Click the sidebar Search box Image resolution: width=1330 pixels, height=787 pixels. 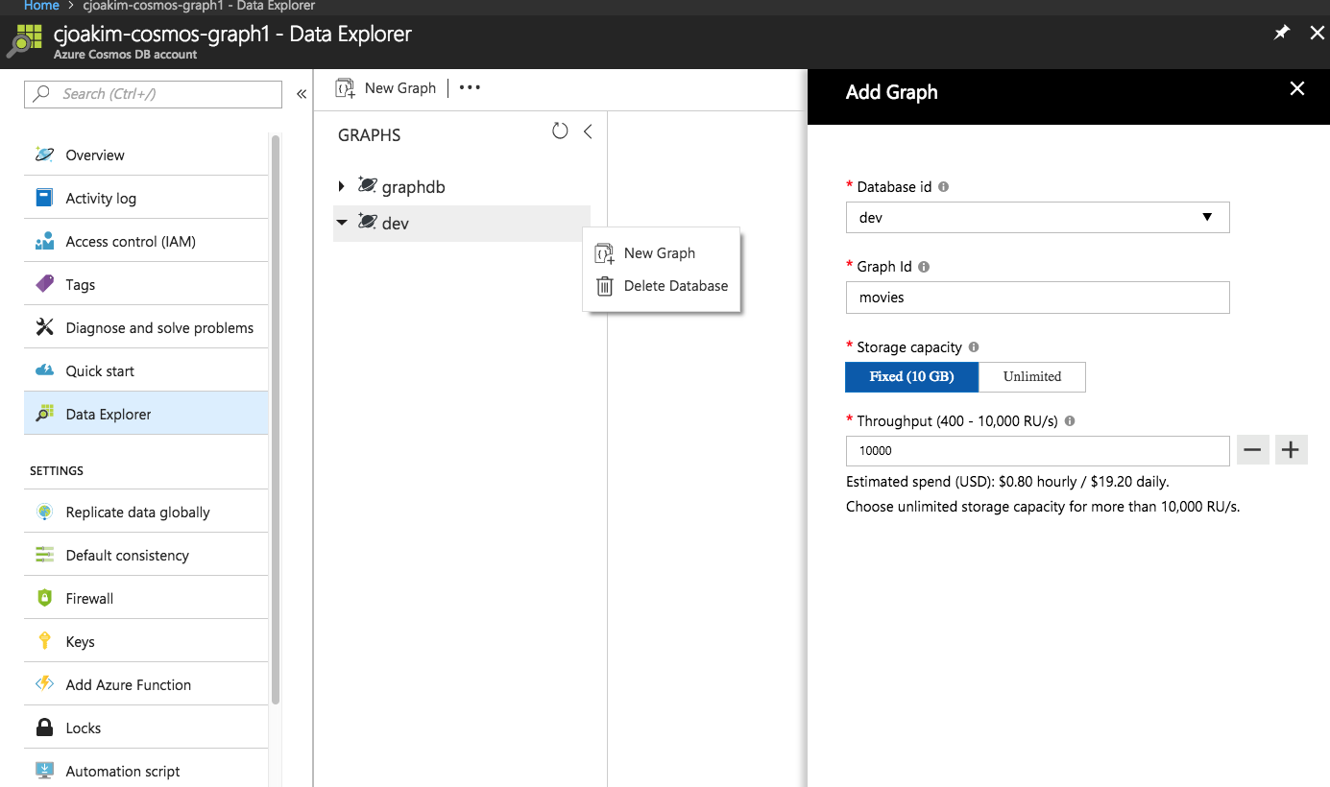153,94
